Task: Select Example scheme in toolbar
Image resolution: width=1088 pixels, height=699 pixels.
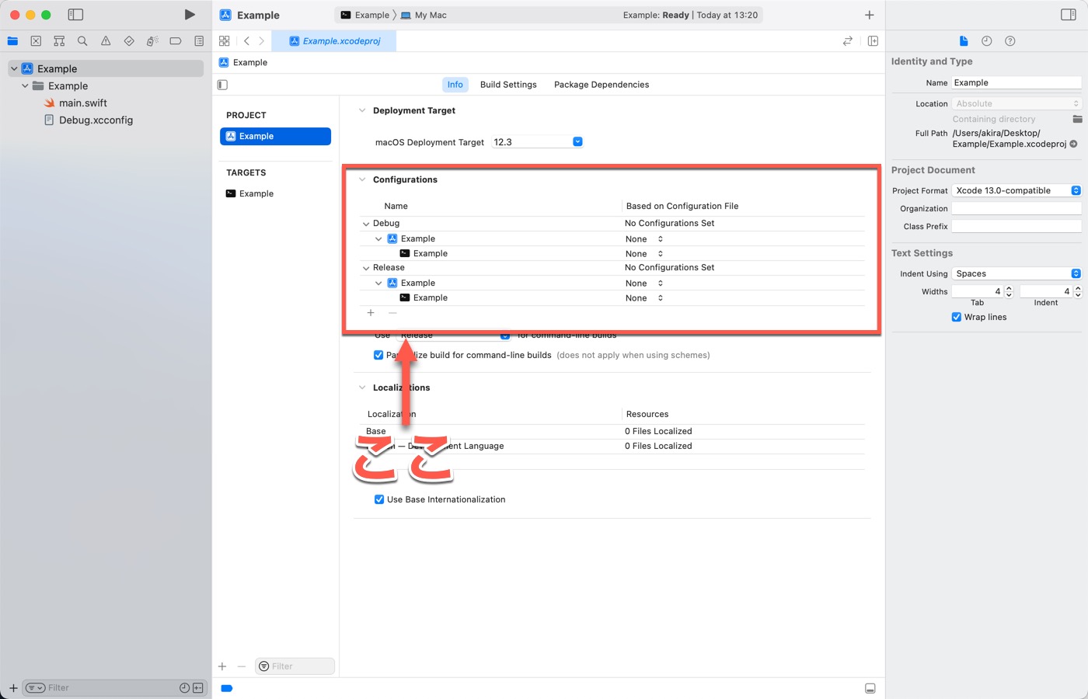Action: coord(365,15)
